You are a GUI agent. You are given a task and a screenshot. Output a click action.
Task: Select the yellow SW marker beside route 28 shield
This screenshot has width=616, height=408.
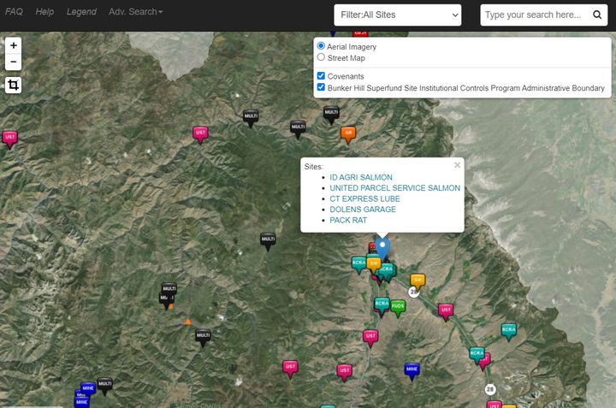click(418, 281)
